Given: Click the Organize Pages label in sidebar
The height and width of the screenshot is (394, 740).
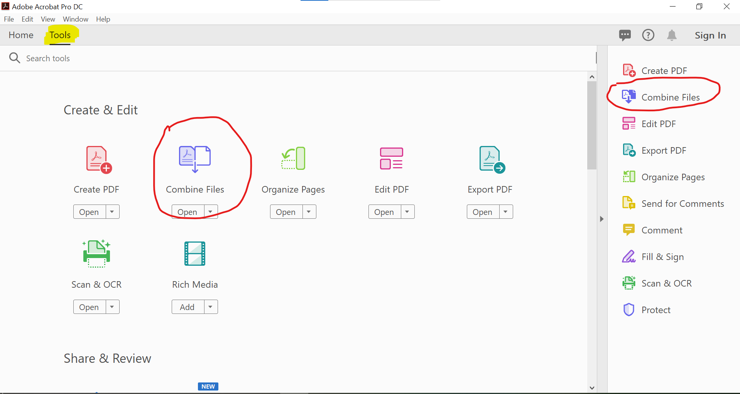Looking at the screenshot, I should pos(673,177).
